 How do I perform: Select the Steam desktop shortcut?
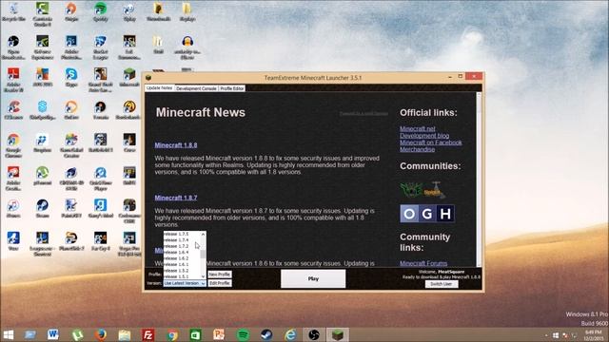click(43, 209)
